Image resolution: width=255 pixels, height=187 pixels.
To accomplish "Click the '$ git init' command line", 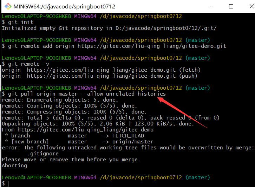I will click(x=18, y=22).
